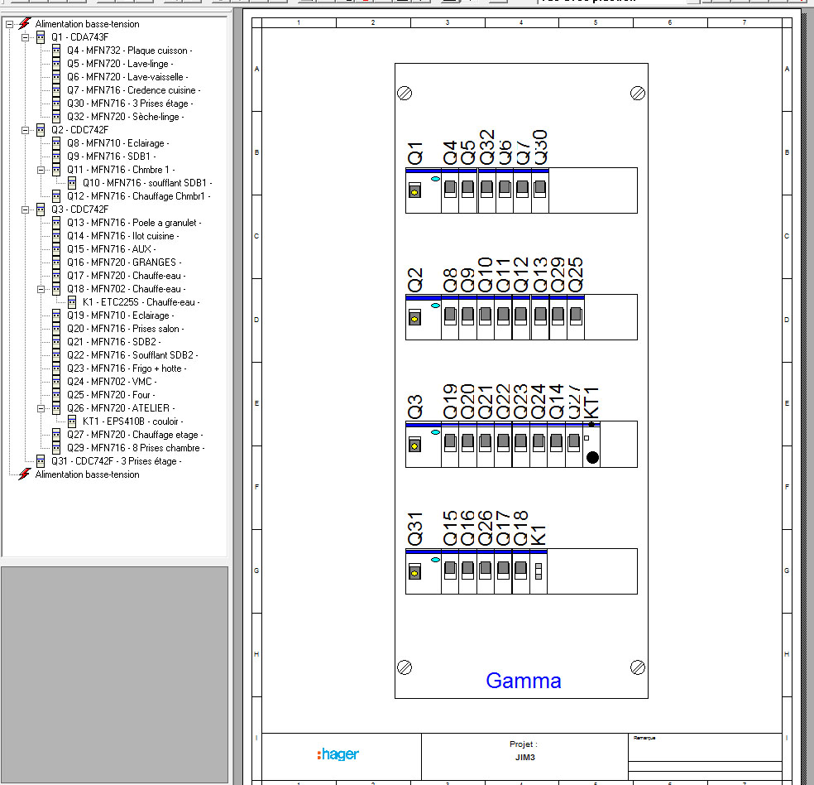Click the breaker icon of Q30 3 Prises étage

pyautogui.click(x=56, y=104)
